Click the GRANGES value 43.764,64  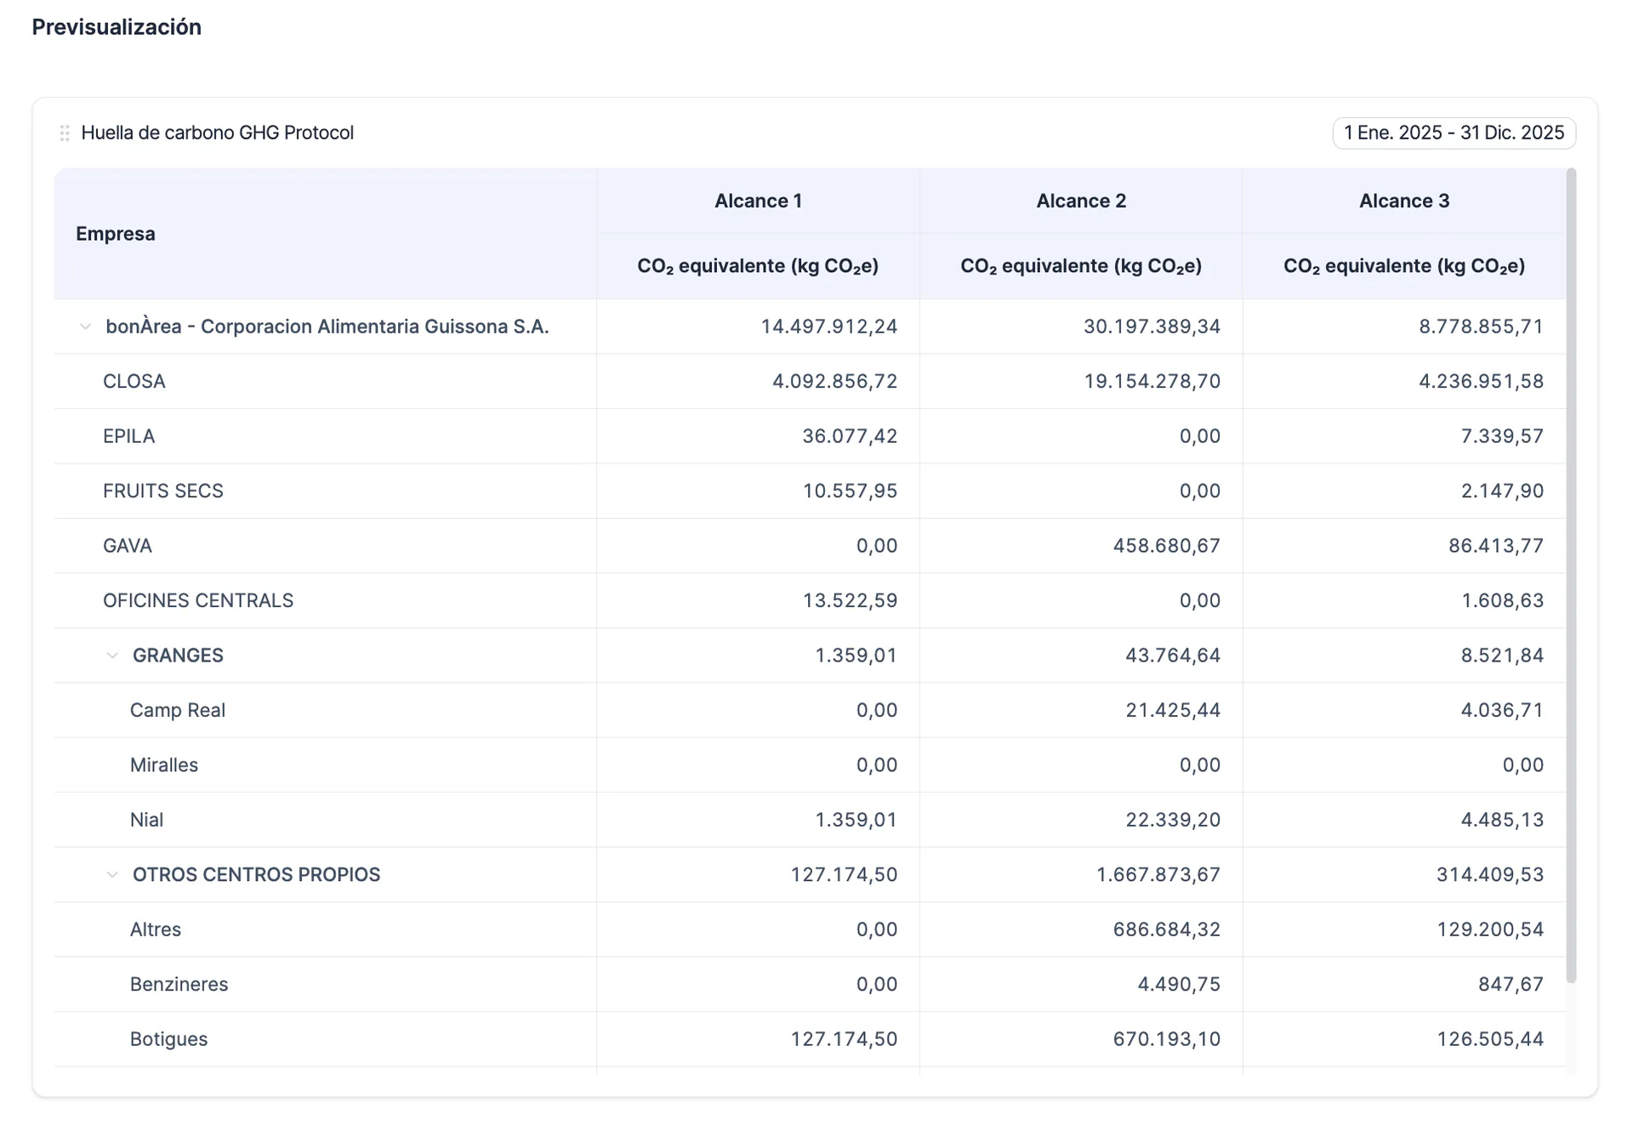pos(1173,656)
